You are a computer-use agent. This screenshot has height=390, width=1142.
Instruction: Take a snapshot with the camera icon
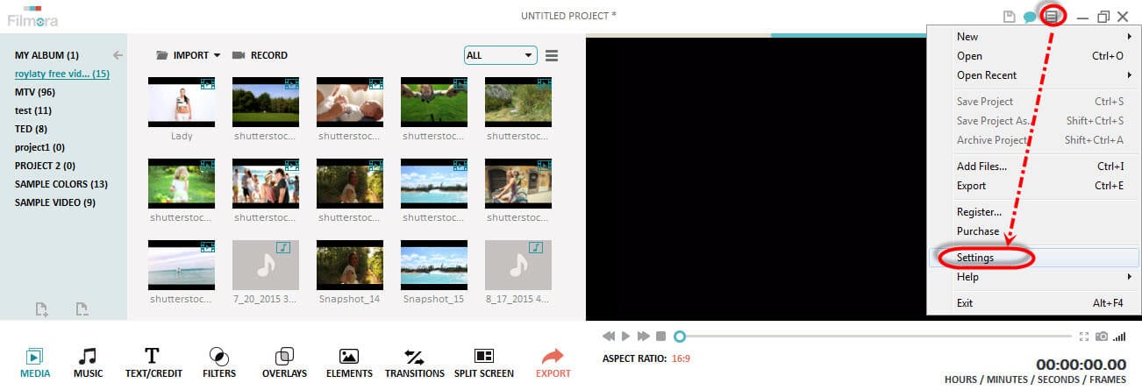(x=1102, y=337)
